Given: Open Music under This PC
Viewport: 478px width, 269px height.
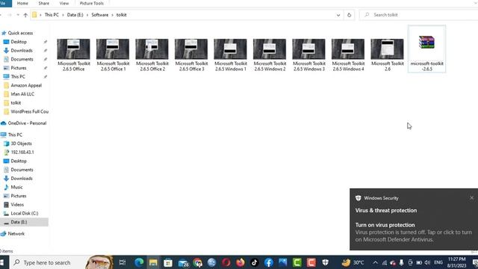Looking at the screenshot, I should point(16,188).
